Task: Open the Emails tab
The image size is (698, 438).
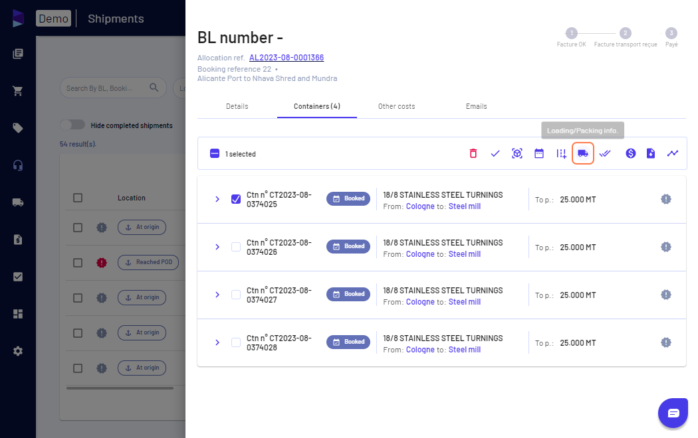Action: tap(477, 107)
